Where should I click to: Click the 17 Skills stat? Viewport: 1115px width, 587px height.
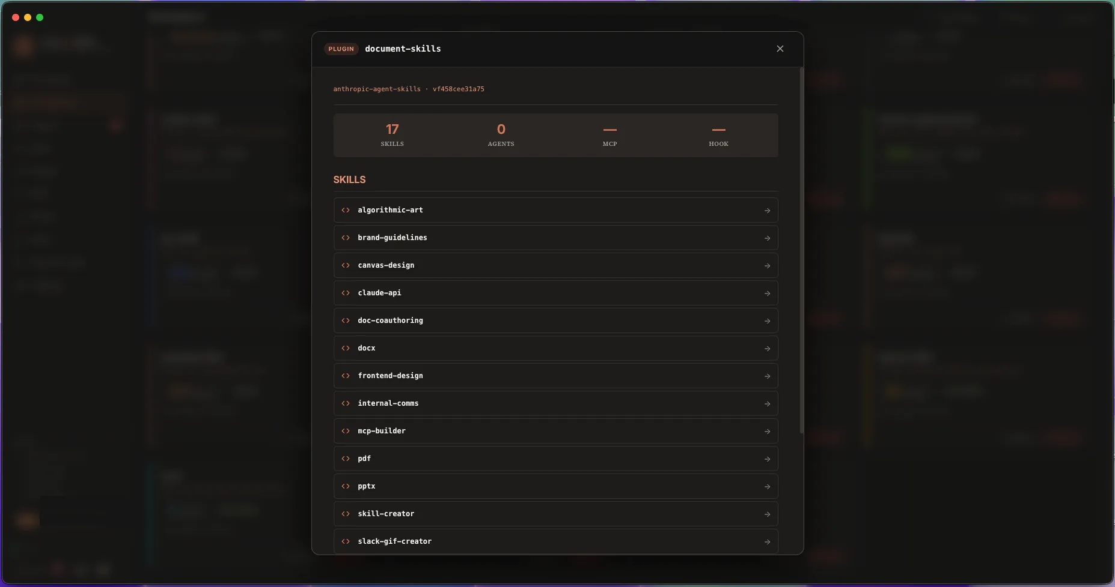pos(392,135)
